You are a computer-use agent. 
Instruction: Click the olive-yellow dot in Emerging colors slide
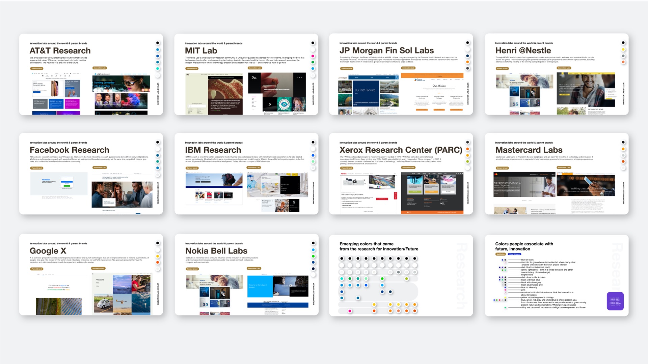tap(407, 279)
